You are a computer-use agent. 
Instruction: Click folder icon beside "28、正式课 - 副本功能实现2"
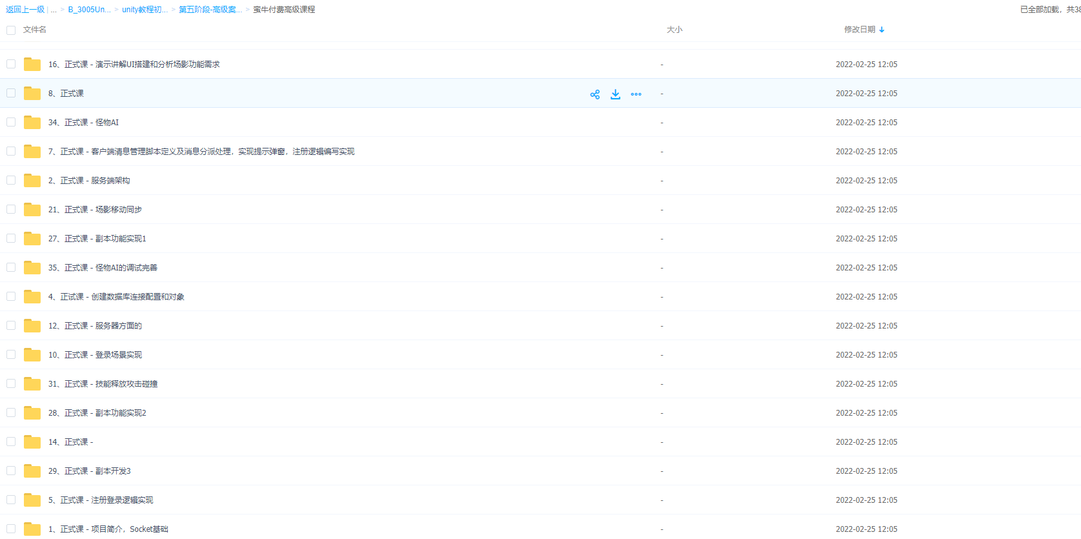click(32, 412)
